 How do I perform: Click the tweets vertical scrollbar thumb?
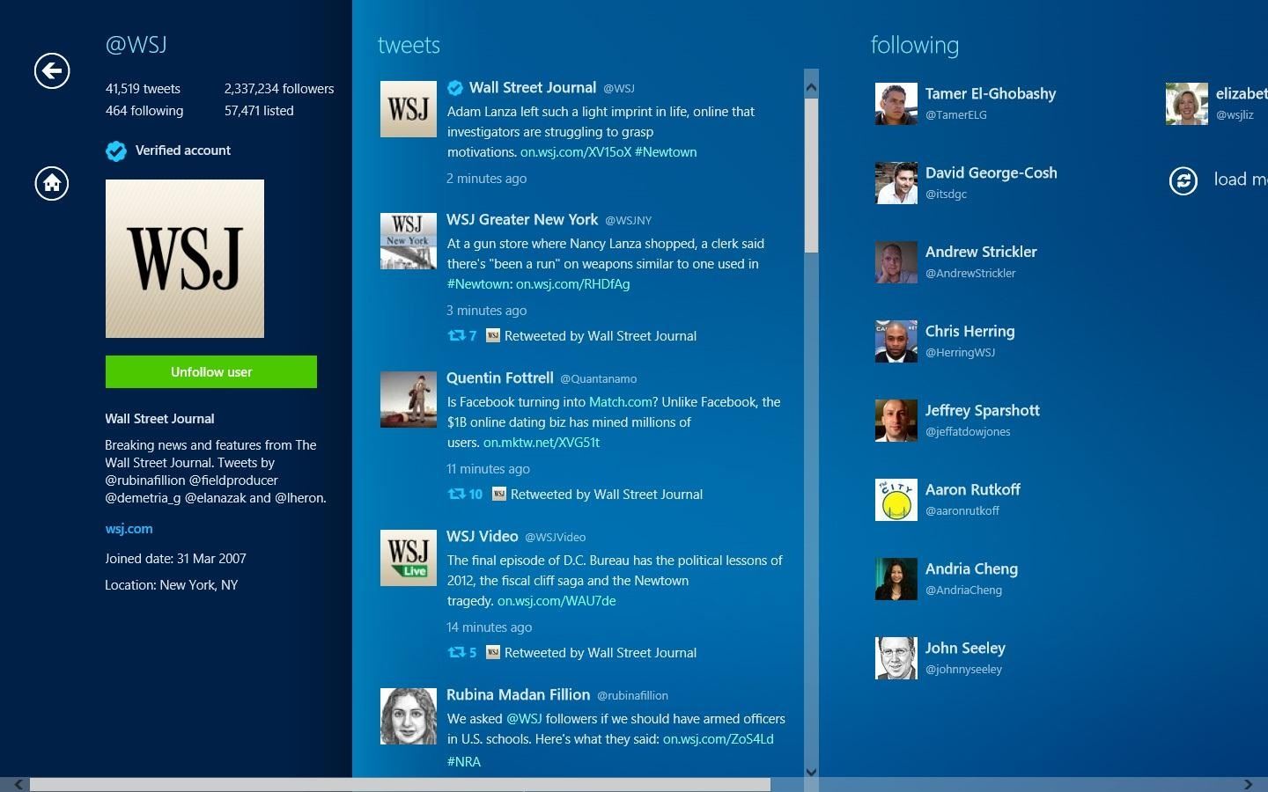811,175
